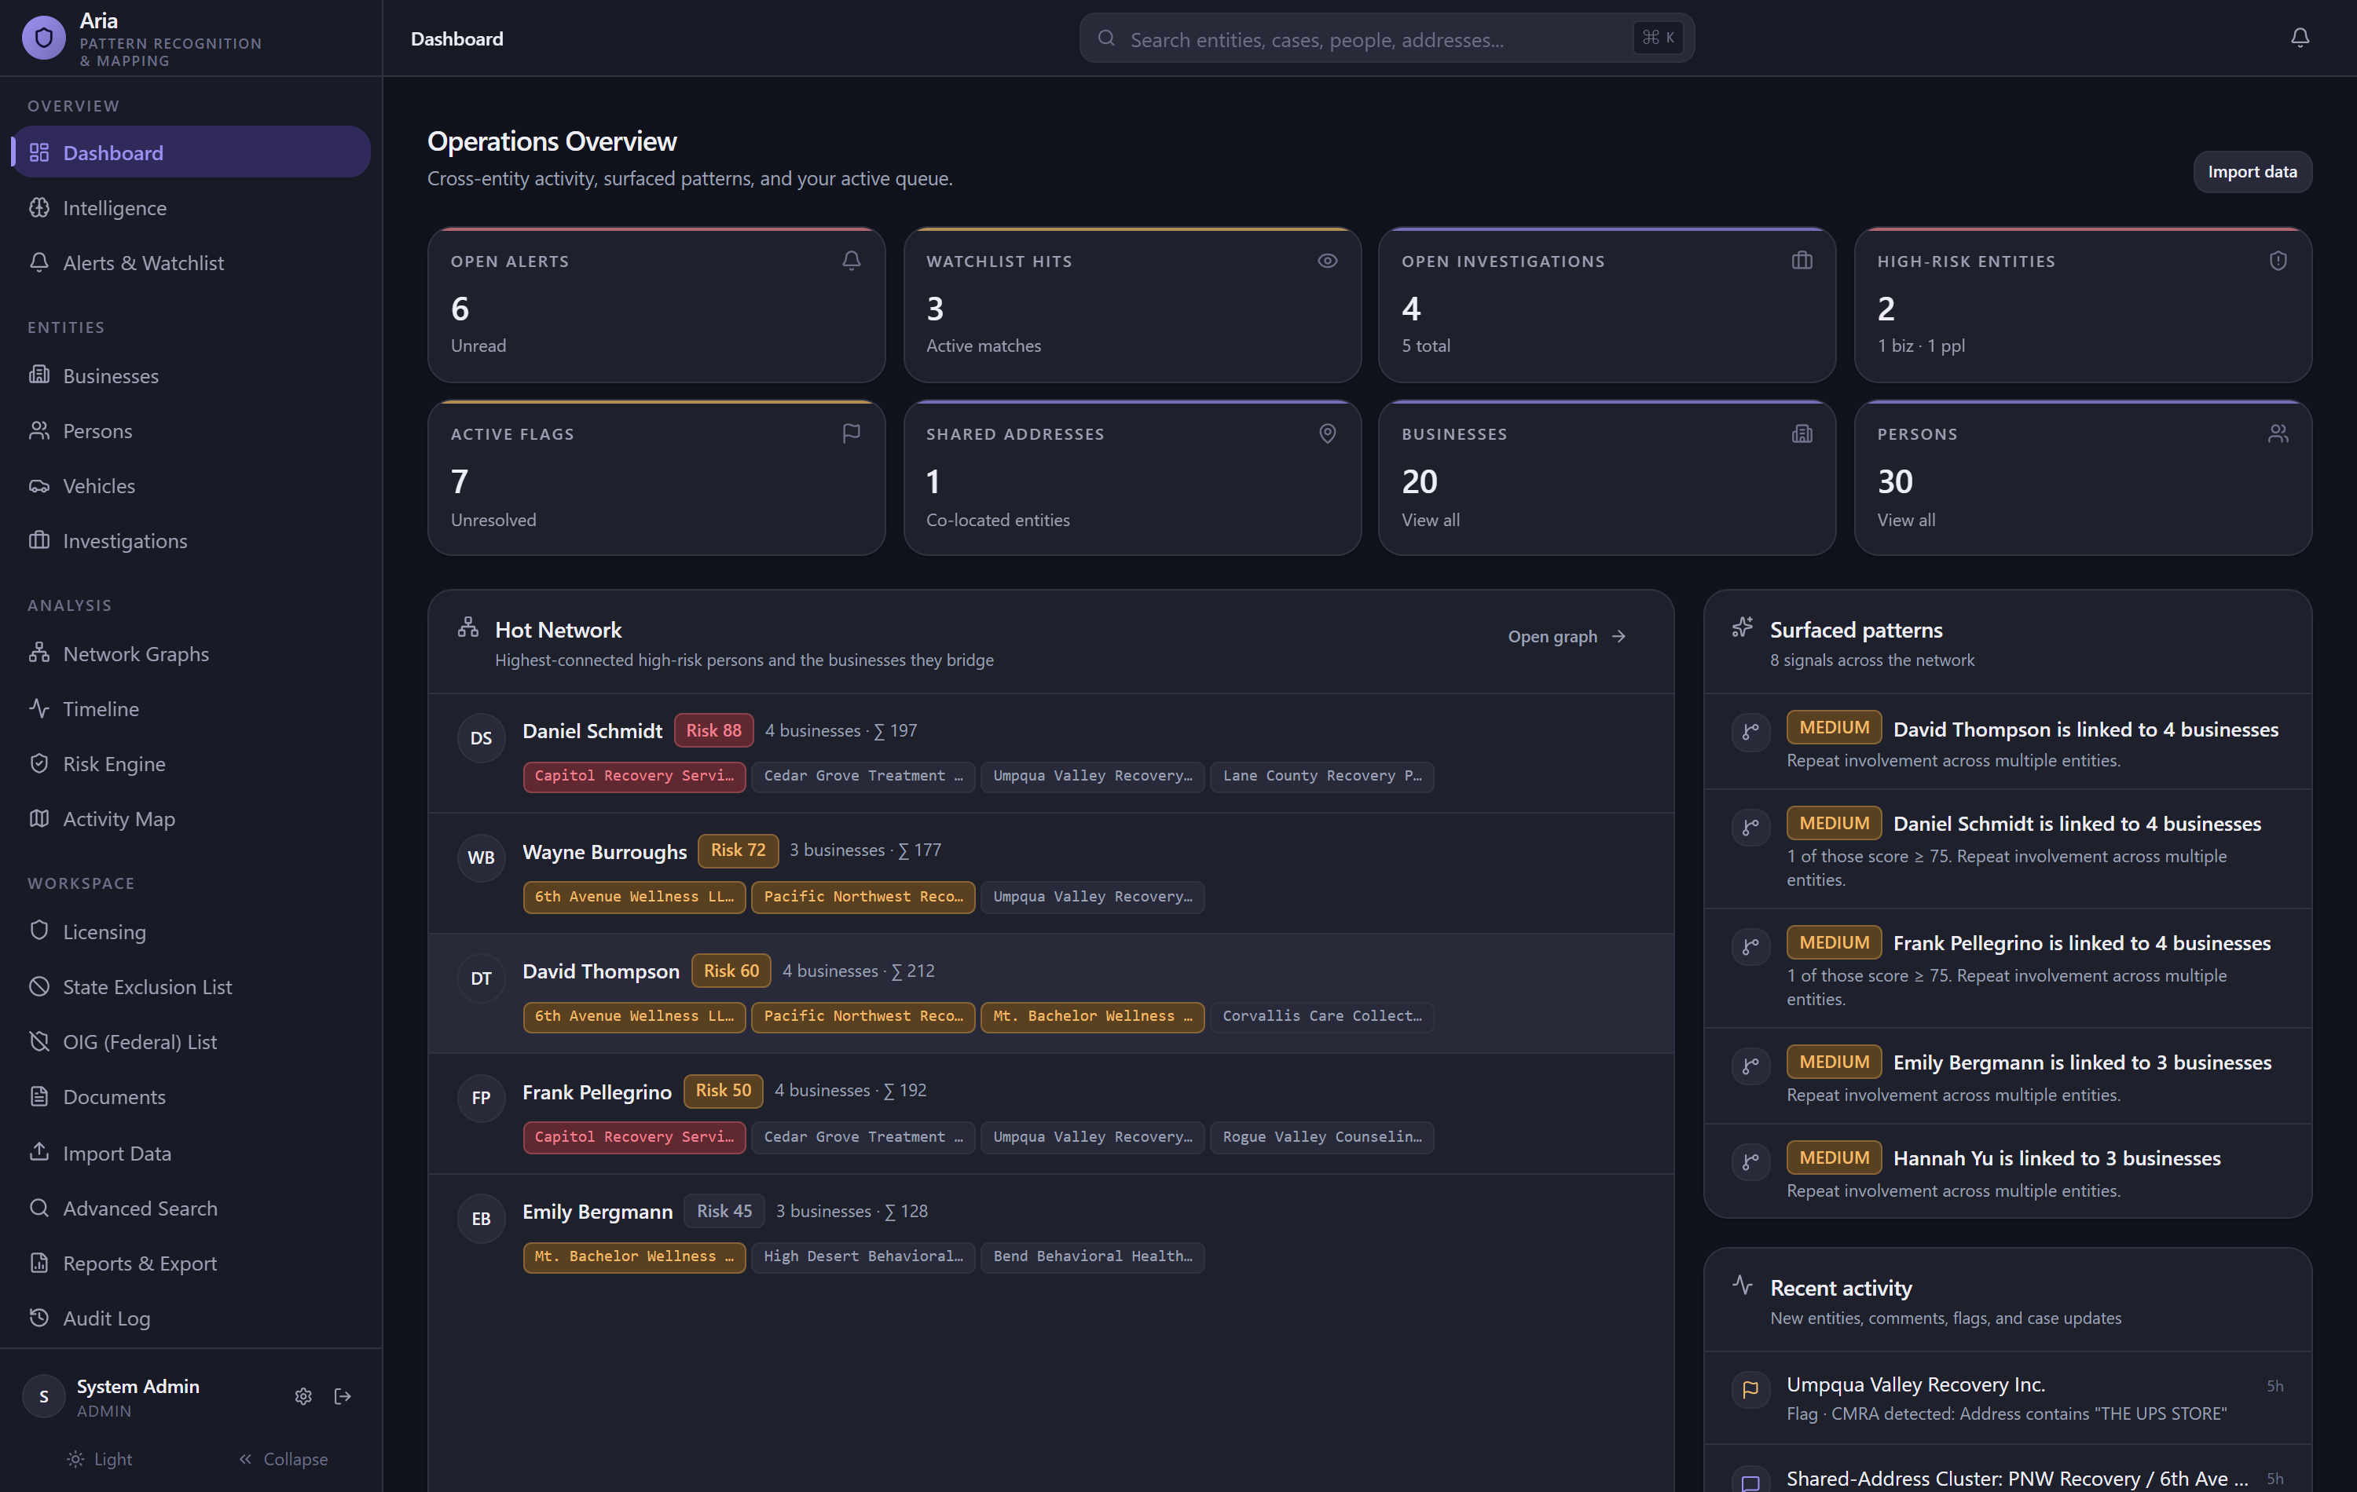Open Risk Engine
Viewport: 2357px width, 1492px height.
(x=191, y=763)
